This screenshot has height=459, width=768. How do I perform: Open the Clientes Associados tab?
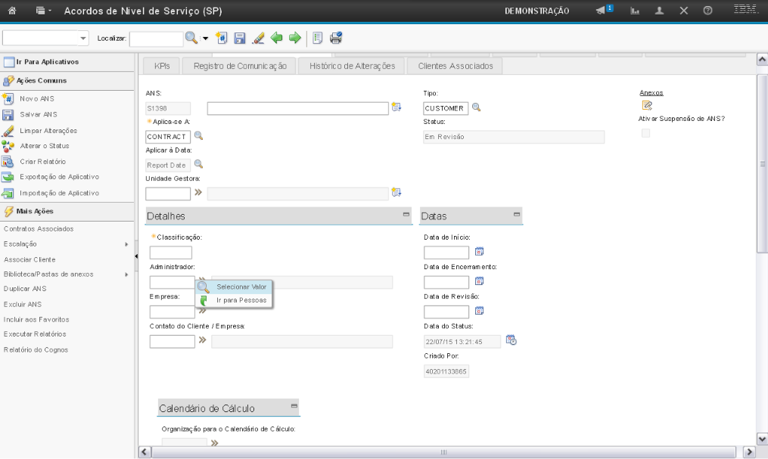tap(456, 67)
